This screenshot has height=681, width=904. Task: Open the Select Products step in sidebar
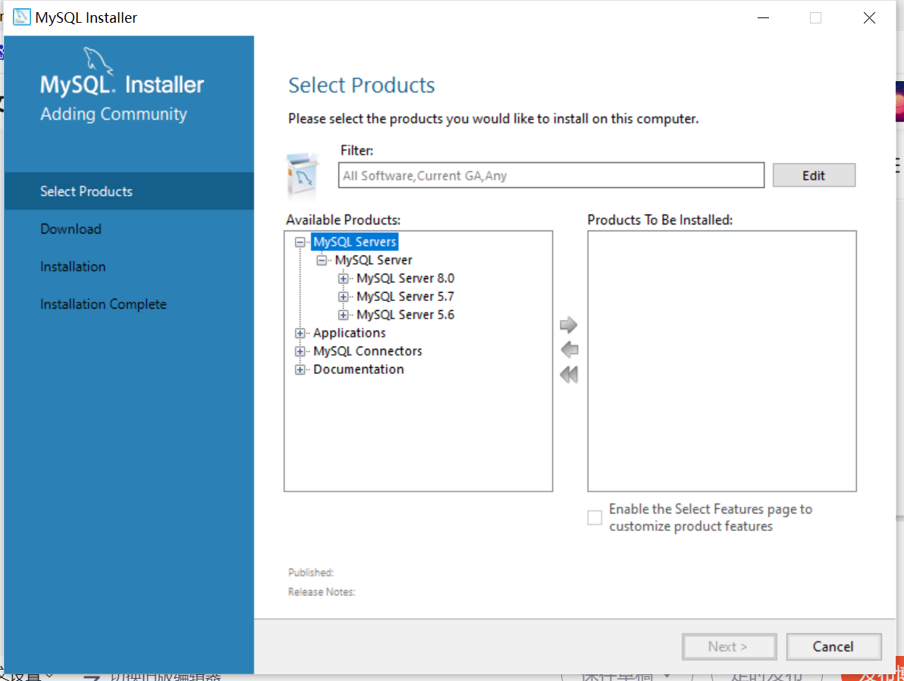pyautogui.click(x=129, y=191)
